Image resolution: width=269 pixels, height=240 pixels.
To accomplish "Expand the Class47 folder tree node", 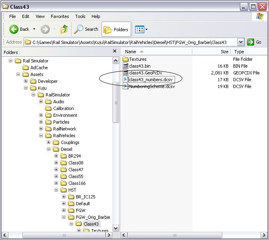I will pyautogui.click(x=56, y=170).
